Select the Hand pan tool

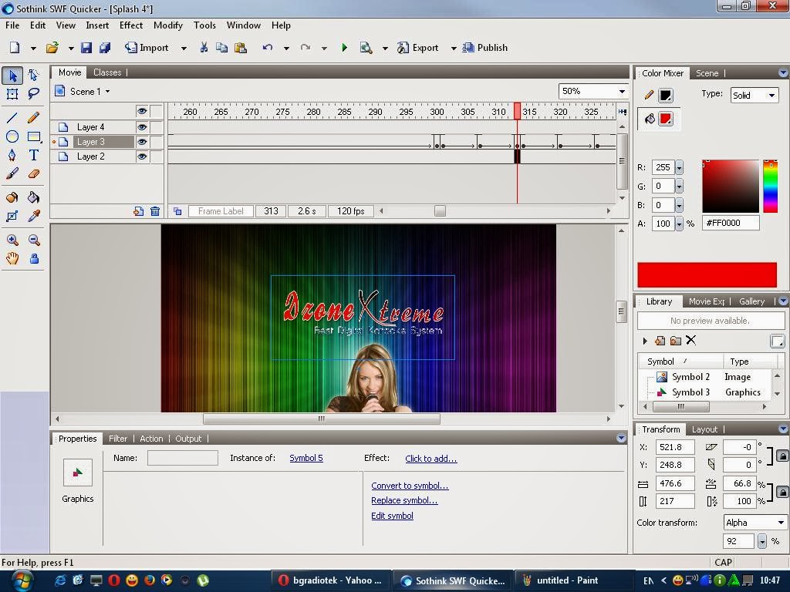pos(12,259)
